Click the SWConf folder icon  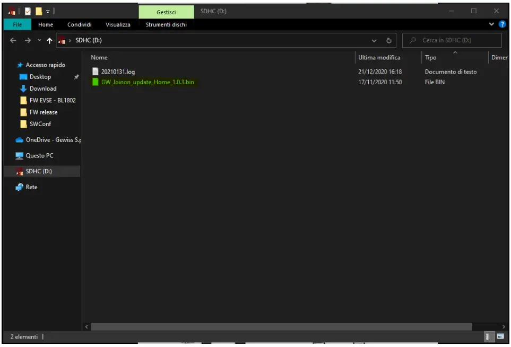pyautogui.click(x=23, y=124)
